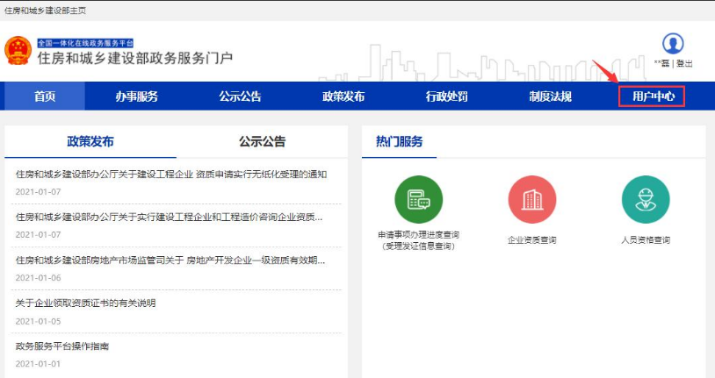Navigate to 行政处罚 section
This screenshot has width=715, height=378.
coord(446,96)
